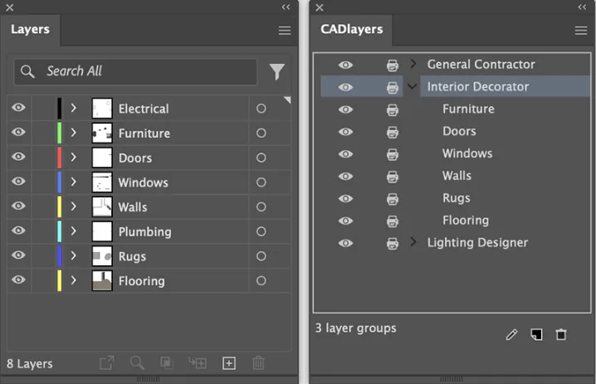
Task: Toggle print icon for Interior Decorator group
Action: click(393, 87)
